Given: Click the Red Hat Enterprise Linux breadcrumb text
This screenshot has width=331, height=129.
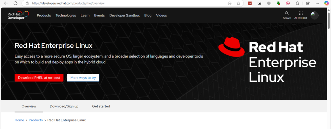Looking at the screenshot, I should click(x=67, y=120).
